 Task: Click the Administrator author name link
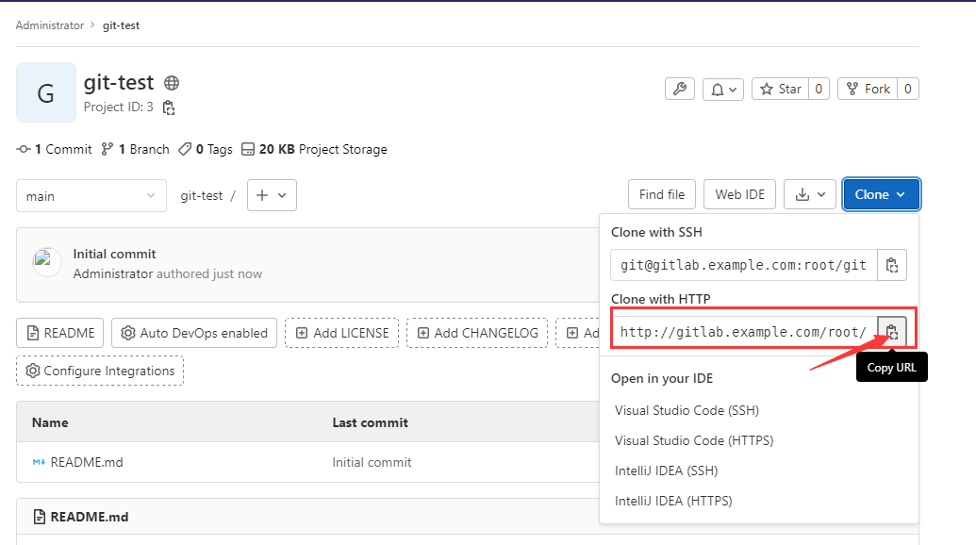coord(112,273)
